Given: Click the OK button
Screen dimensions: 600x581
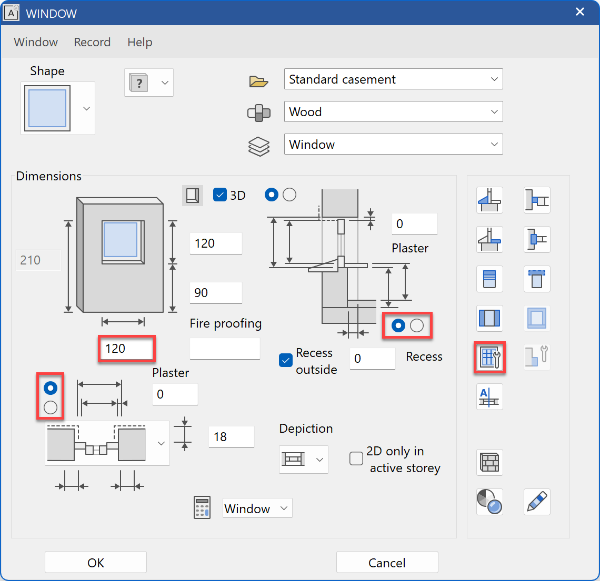Looking at the screenshot, I should coord(96,563).
